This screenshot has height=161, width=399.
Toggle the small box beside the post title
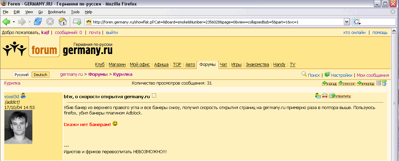pos(154,96)
